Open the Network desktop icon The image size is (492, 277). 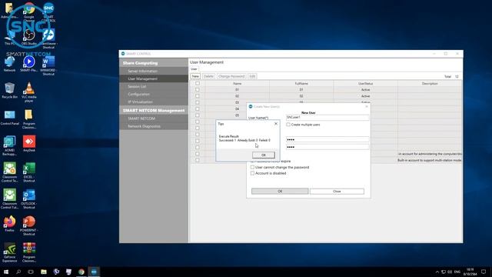point(9,65)
